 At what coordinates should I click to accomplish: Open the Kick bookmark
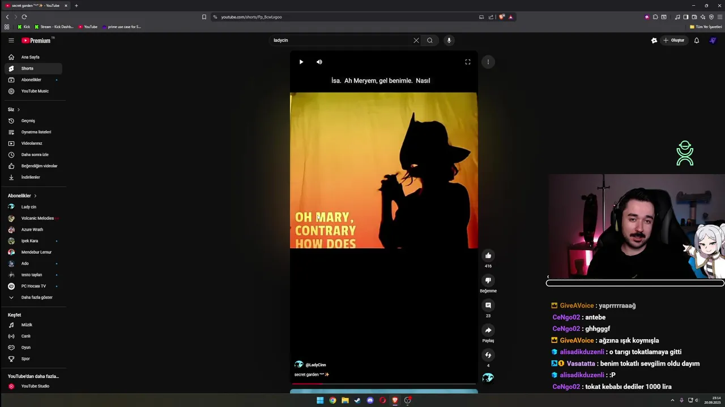coord(24,27)
